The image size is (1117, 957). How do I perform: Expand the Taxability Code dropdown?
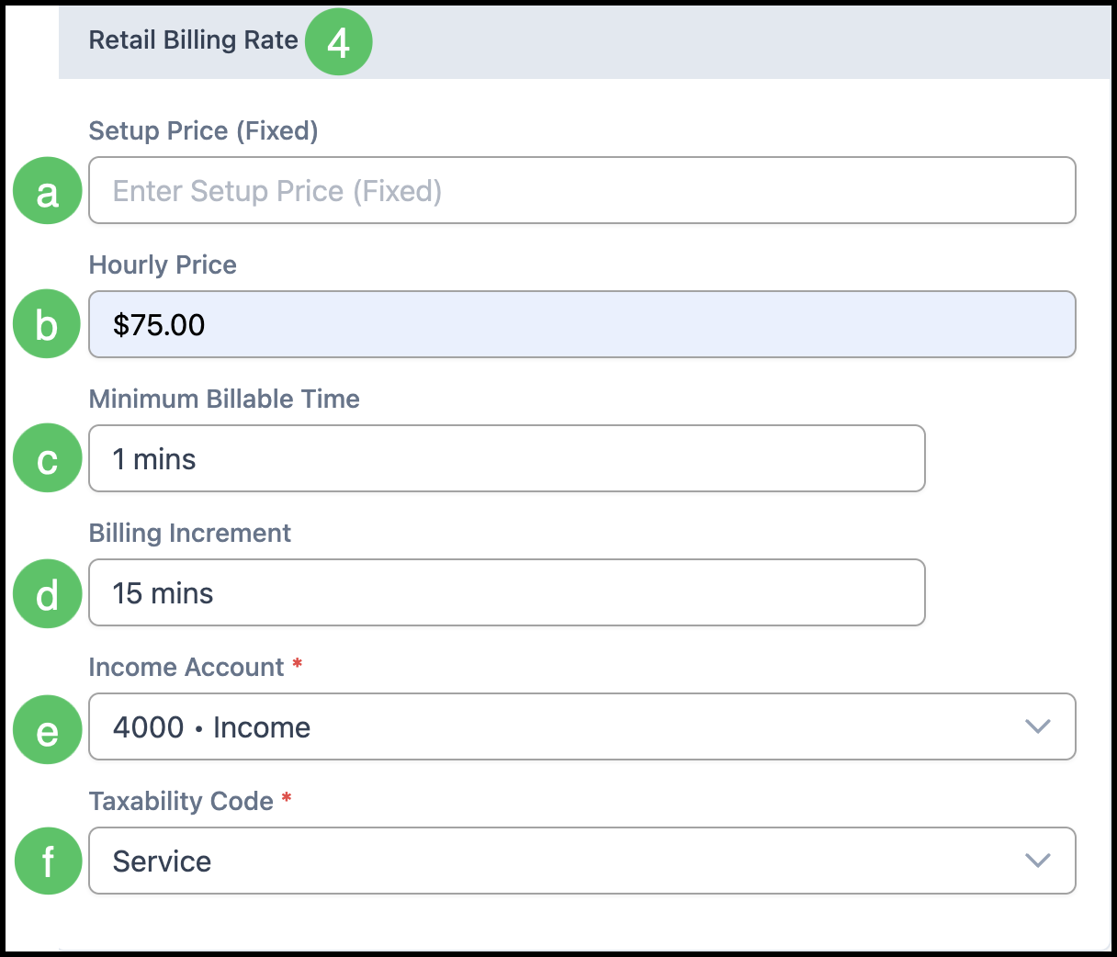(581, 861)
